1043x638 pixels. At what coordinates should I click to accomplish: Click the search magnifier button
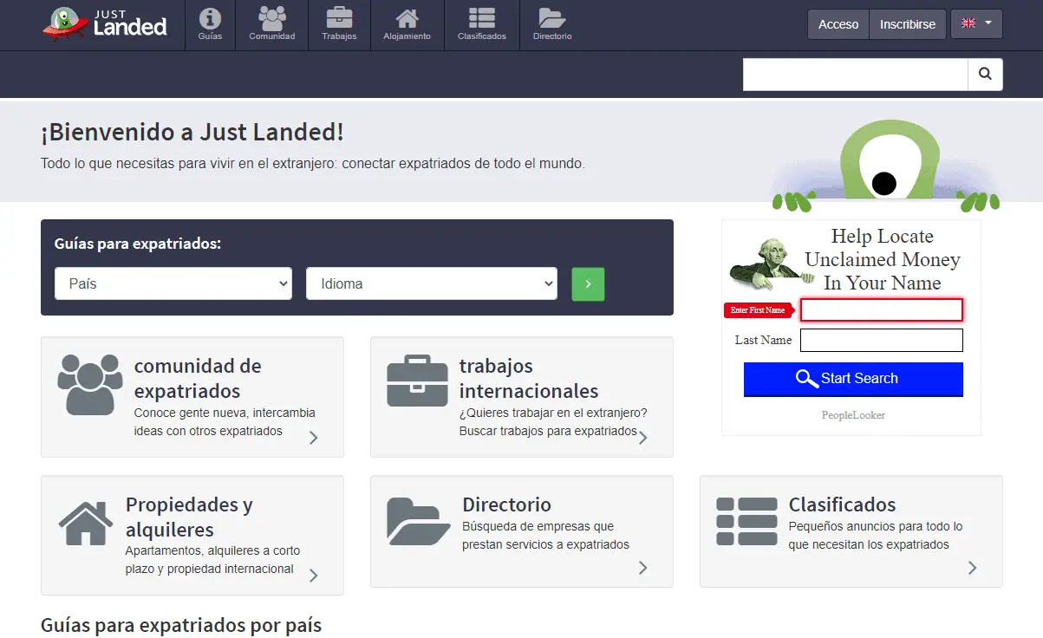click(985, 75)
